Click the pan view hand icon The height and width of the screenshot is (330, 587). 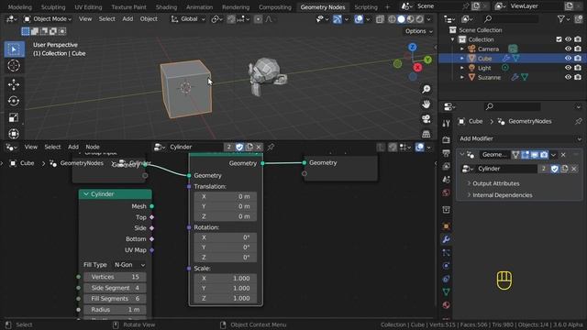click(x=426, y=104)
